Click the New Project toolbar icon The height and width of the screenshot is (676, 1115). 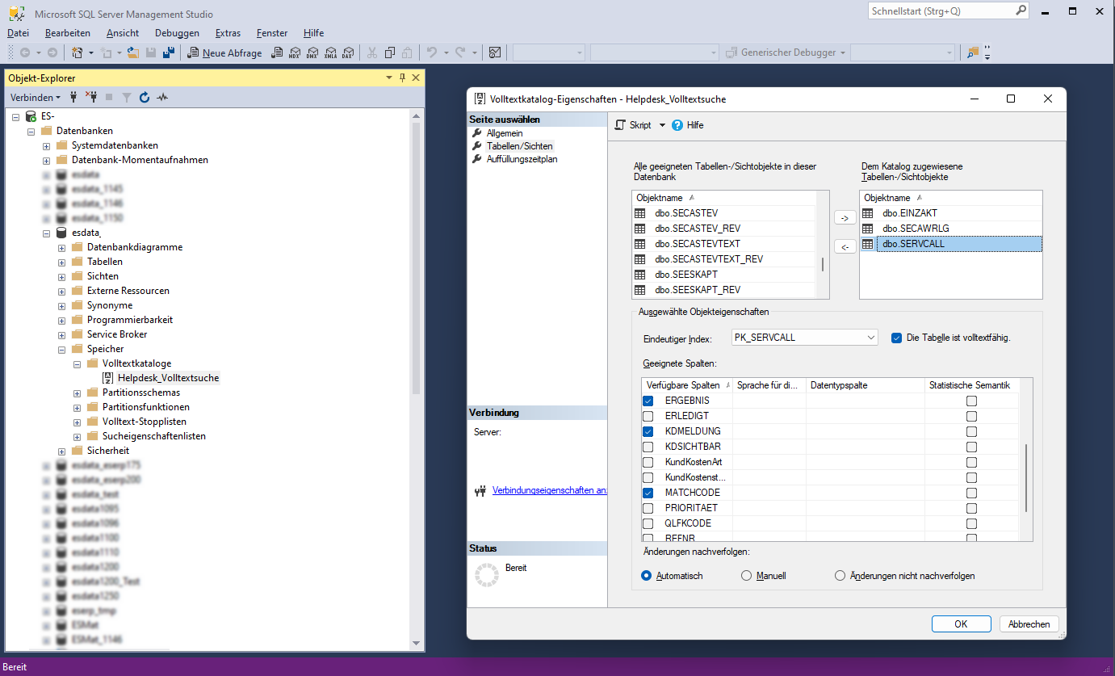pyautogui.click(x=78, y=52)
